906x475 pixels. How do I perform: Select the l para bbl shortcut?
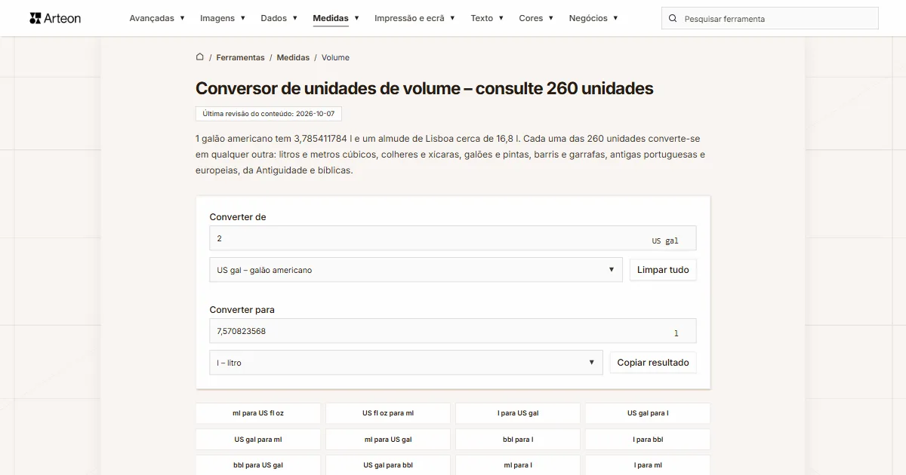[648, 440]
